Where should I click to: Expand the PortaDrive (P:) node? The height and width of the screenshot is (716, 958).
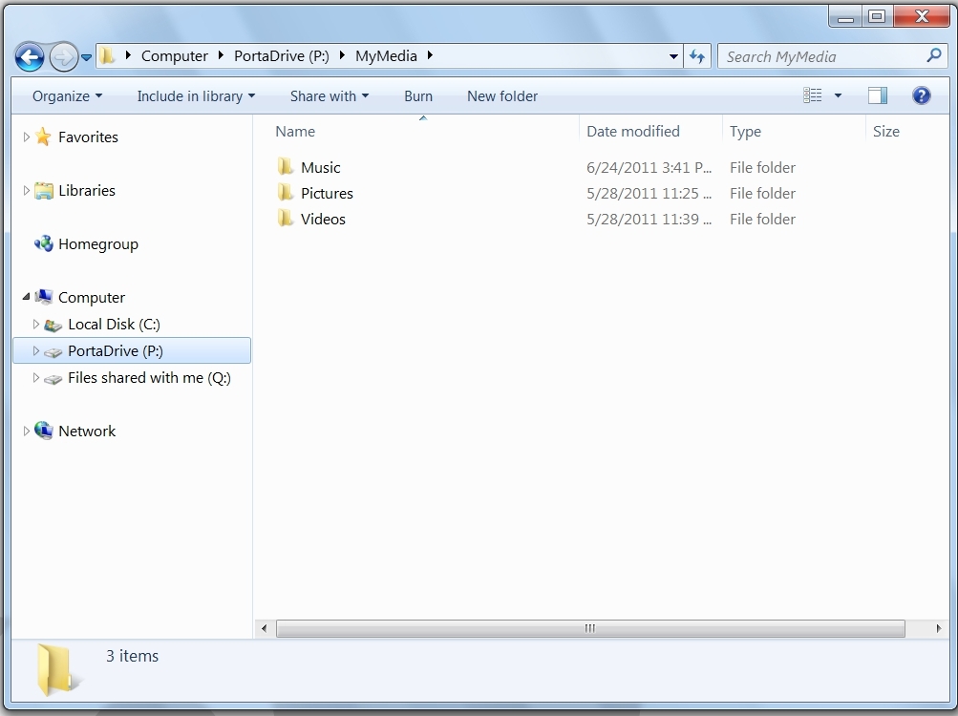(36, 350)
